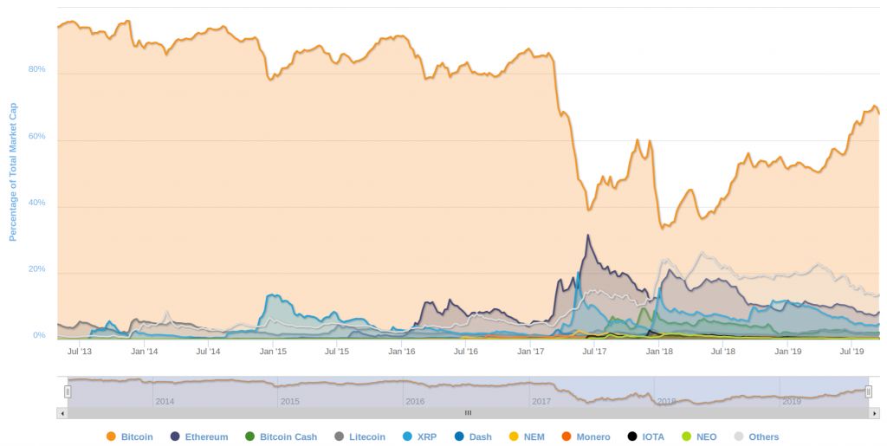Click the Litecoin gray legend dot
Viewport: 887px width, 446px height.
coord(339,436)
